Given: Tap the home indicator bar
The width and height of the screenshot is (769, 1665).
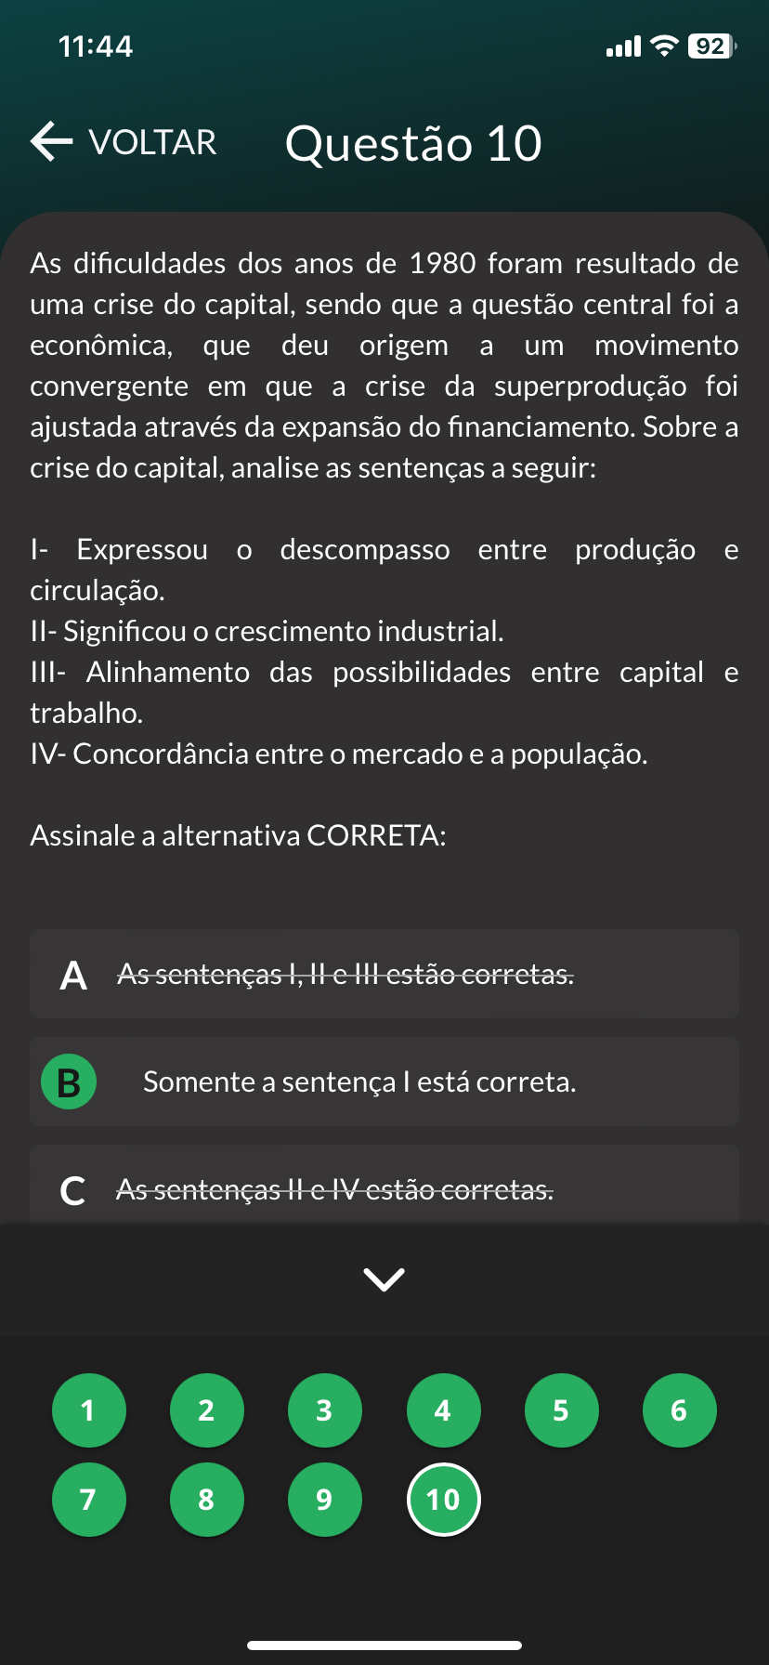Looking at the screenshot, I should click(384, 1645).
